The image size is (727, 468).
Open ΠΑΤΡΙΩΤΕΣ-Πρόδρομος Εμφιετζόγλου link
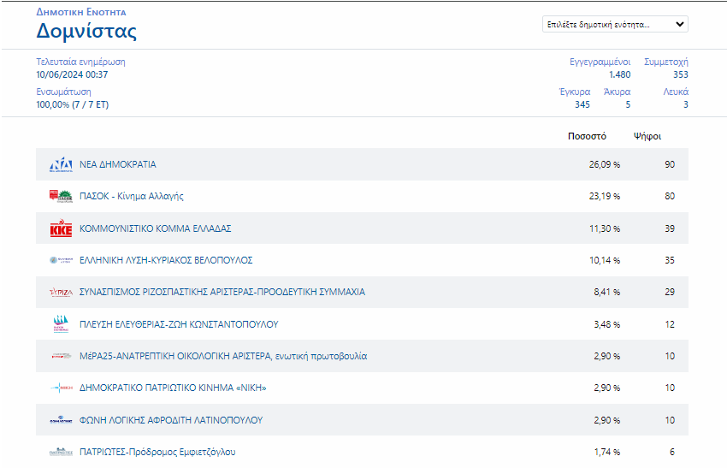point(157,452)
